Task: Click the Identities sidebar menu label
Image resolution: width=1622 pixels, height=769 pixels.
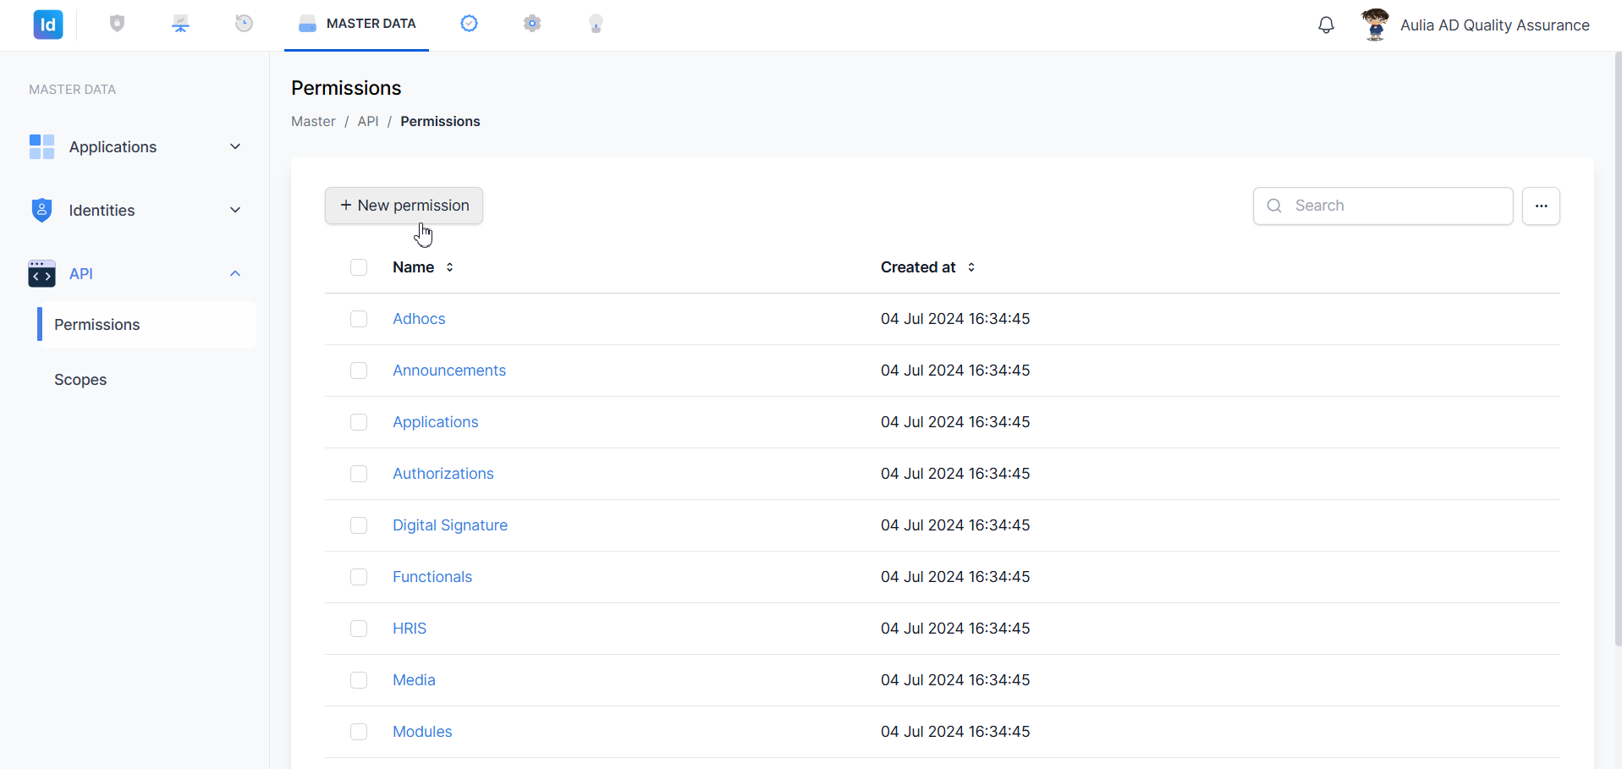Action: (x=102, y=211)
